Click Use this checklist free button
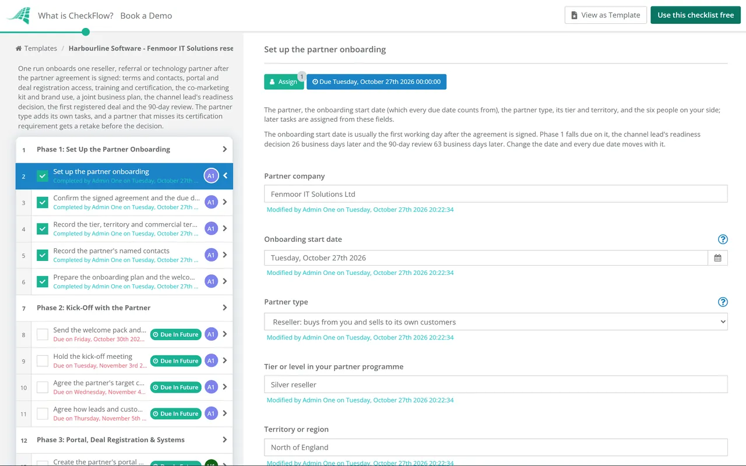This screenshot has height=466, width=746. (x=696, y=15)
